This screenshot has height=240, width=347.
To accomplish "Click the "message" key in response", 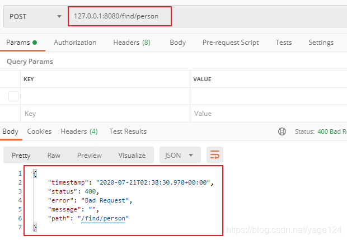I will pos(64,209).
